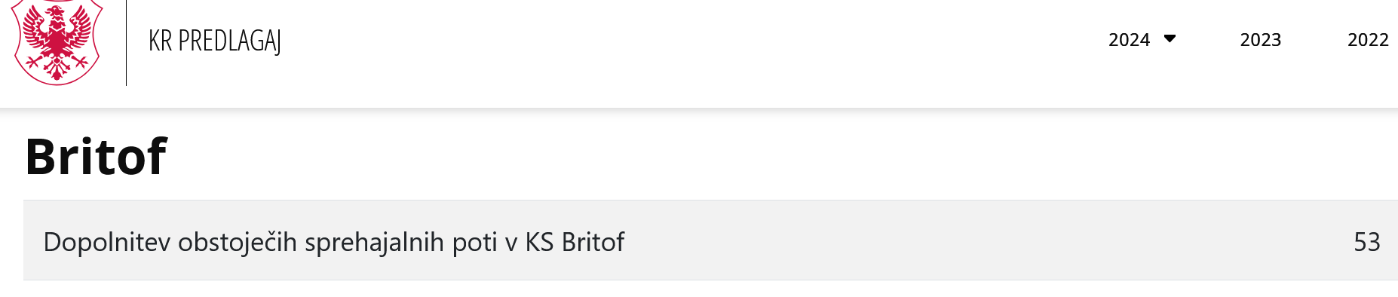Image resolution: width=1398 pixels, height=297 pixels.
Task: Click the vertical divider beside the crest
Action: [126, 42]
